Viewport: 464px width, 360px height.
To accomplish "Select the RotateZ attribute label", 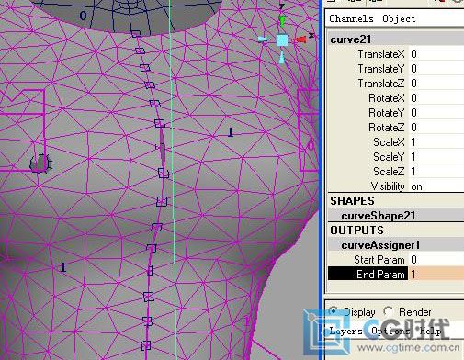I will click(387, 128).
